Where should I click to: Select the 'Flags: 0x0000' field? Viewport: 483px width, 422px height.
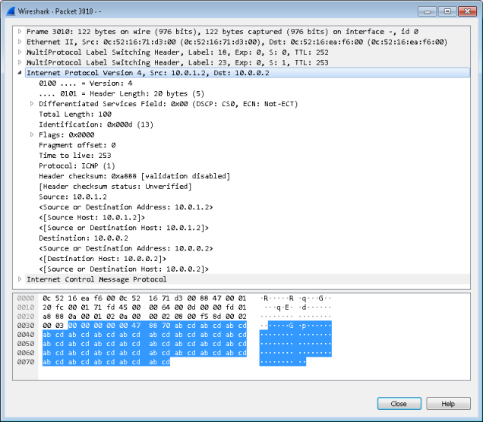[x=67, y=135]
